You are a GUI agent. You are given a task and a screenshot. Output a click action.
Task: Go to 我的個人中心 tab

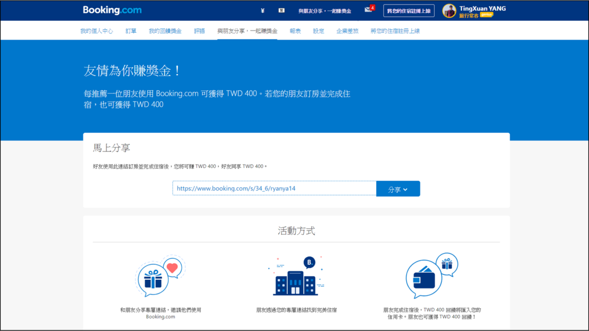click(x=97, y=31)
